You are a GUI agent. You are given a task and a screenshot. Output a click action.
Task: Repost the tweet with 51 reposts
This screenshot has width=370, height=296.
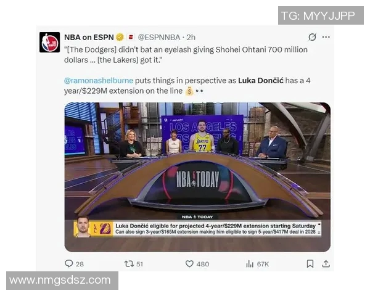click(x=129, y=264)
